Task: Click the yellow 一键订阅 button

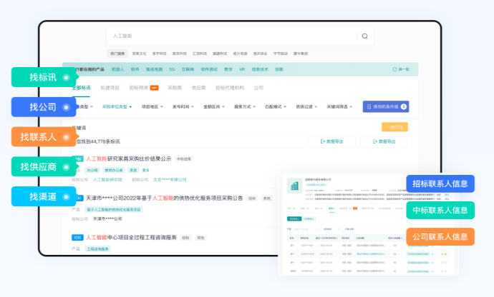Action: tap(394, 127)
